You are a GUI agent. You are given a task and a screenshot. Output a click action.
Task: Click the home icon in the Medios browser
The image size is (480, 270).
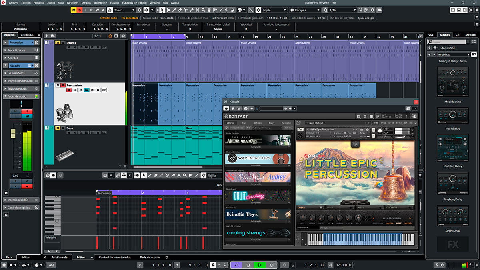point(435,48)
